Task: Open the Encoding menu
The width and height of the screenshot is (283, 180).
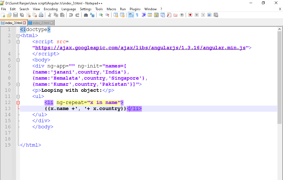Action: click(x=50, y=9)
